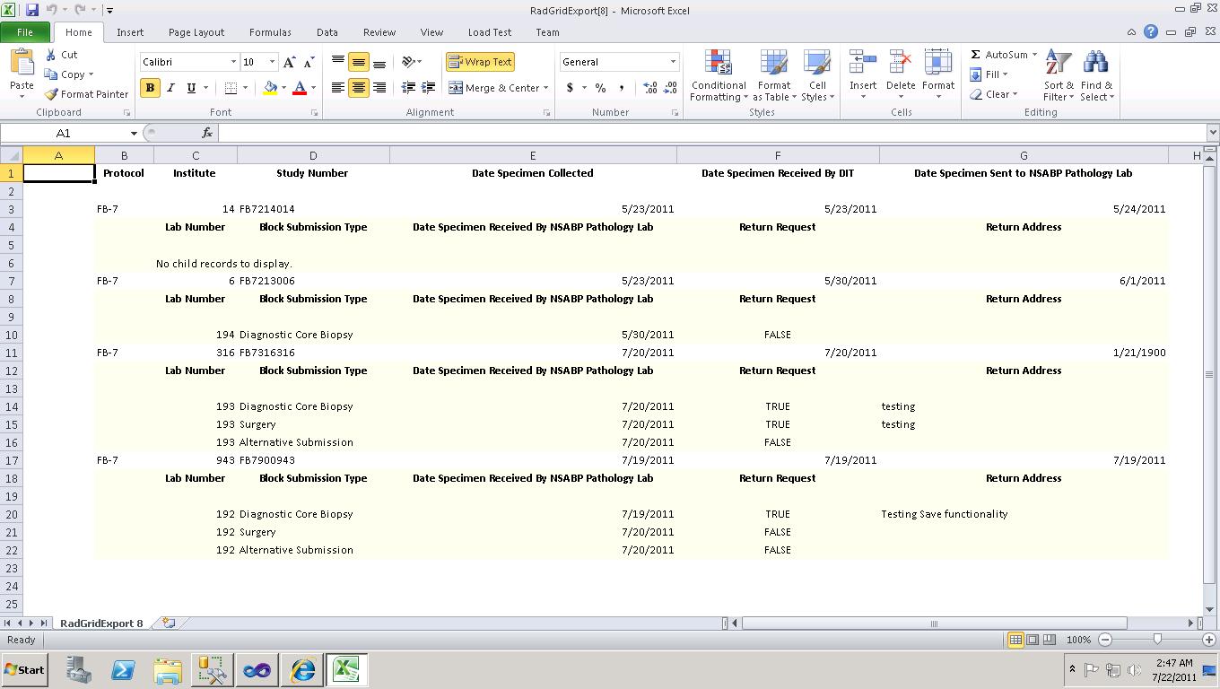Toggle Wrap Text for the selected cell
Image resolution: width=1220 pixels, height=689 pixels.
(480, 62)
